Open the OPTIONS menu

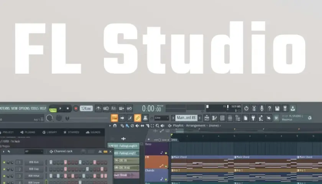point(24,108)
